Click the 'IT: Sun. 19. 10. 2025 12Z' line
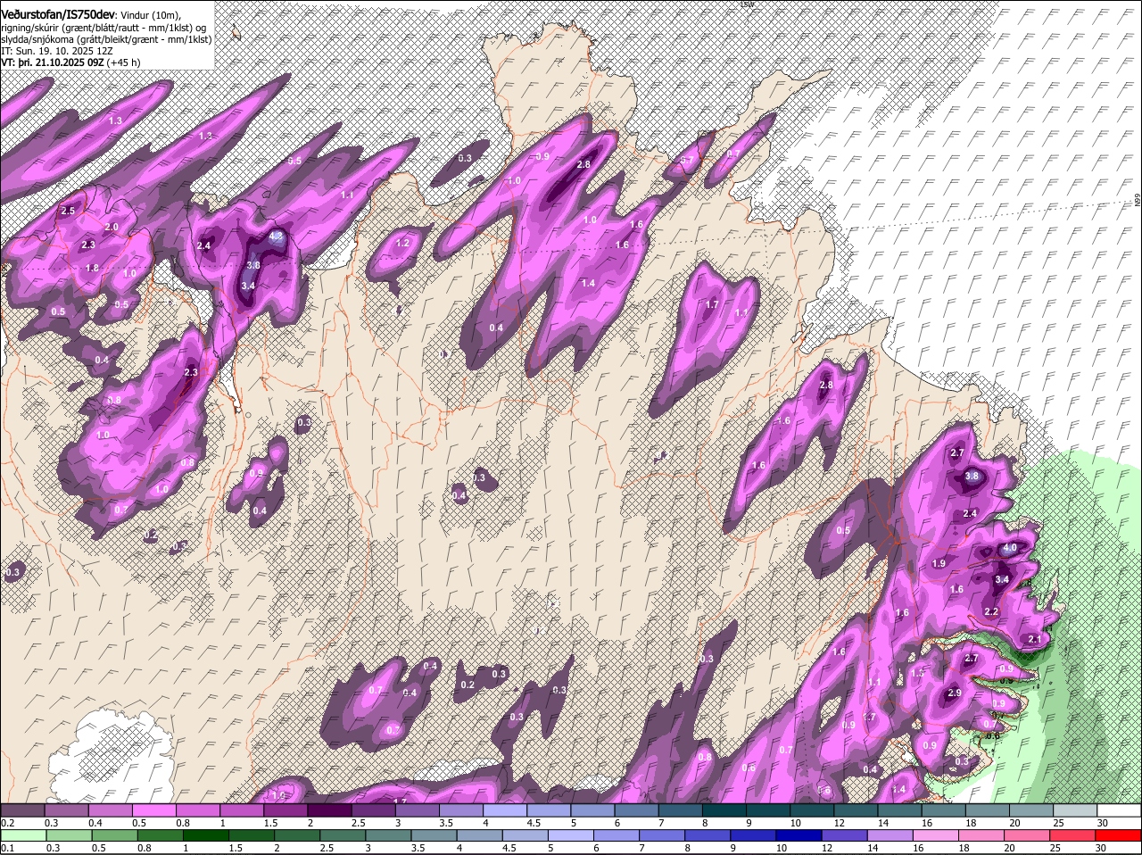The height and width of the screenshot is (855, 1142). 55,51
